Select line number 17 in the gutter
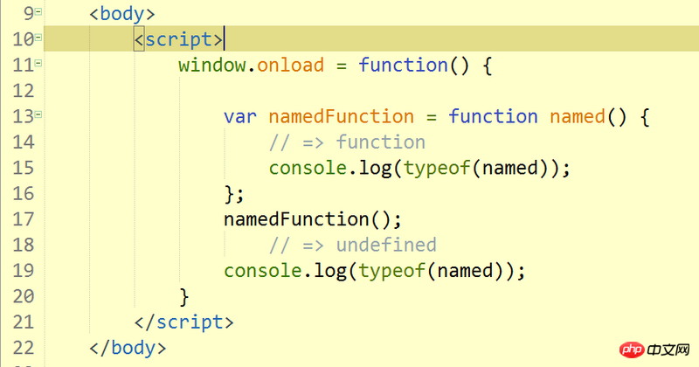Screen dimensions: 699x367 24,219
